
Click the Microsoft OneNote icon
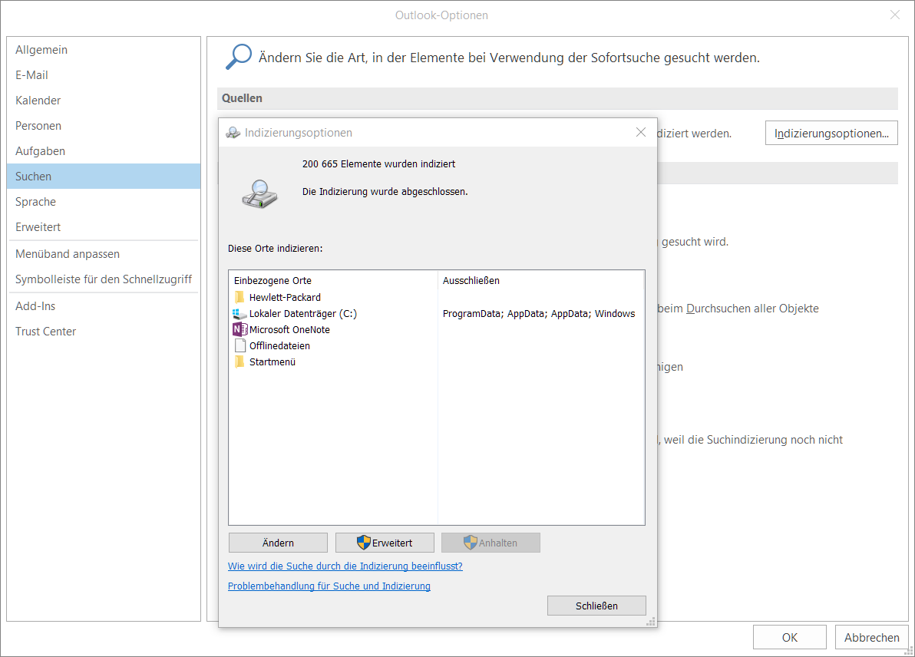click(239, 330)
